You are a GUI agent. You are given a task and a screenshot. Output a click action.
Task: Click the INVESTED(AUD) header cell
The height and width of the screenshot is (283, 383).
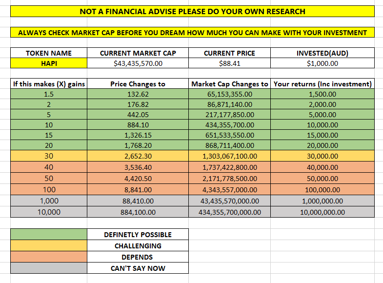coord(323,53)
